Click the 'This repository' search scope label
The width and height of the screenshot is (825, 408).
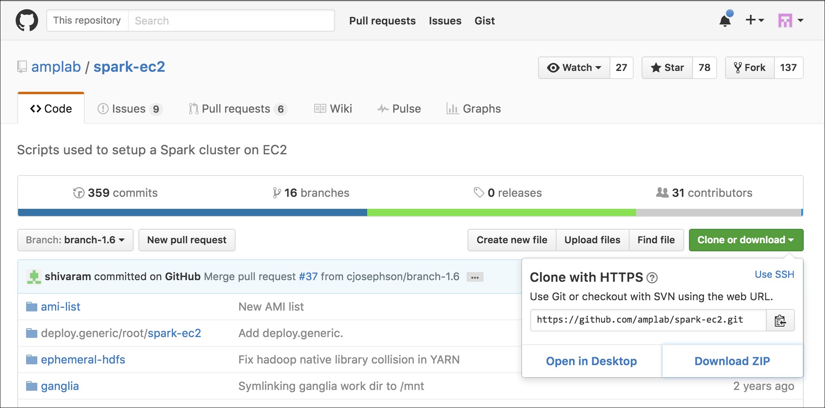[87, 20]
